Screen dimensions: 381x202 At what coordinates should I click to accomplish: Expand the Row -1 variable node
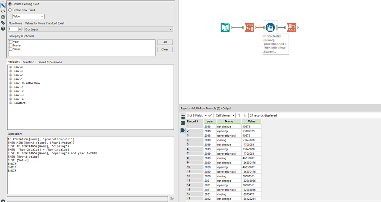[11, 79]
